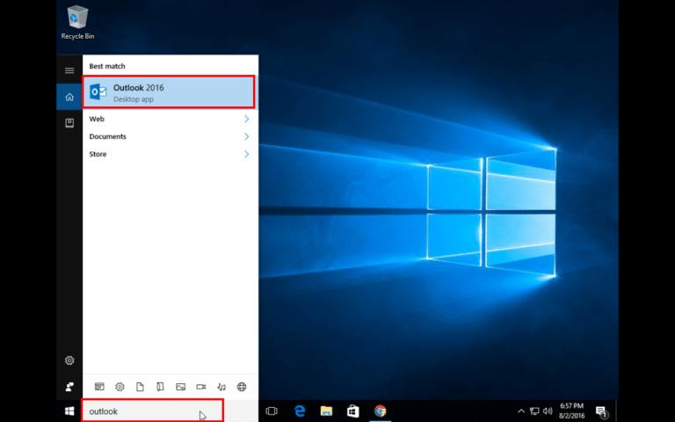The image size is (675, 422).
Task: Open the Windows Store from the taskbar
Action: 353,411
